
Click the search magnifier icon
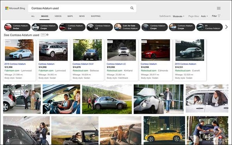(132, 8)
